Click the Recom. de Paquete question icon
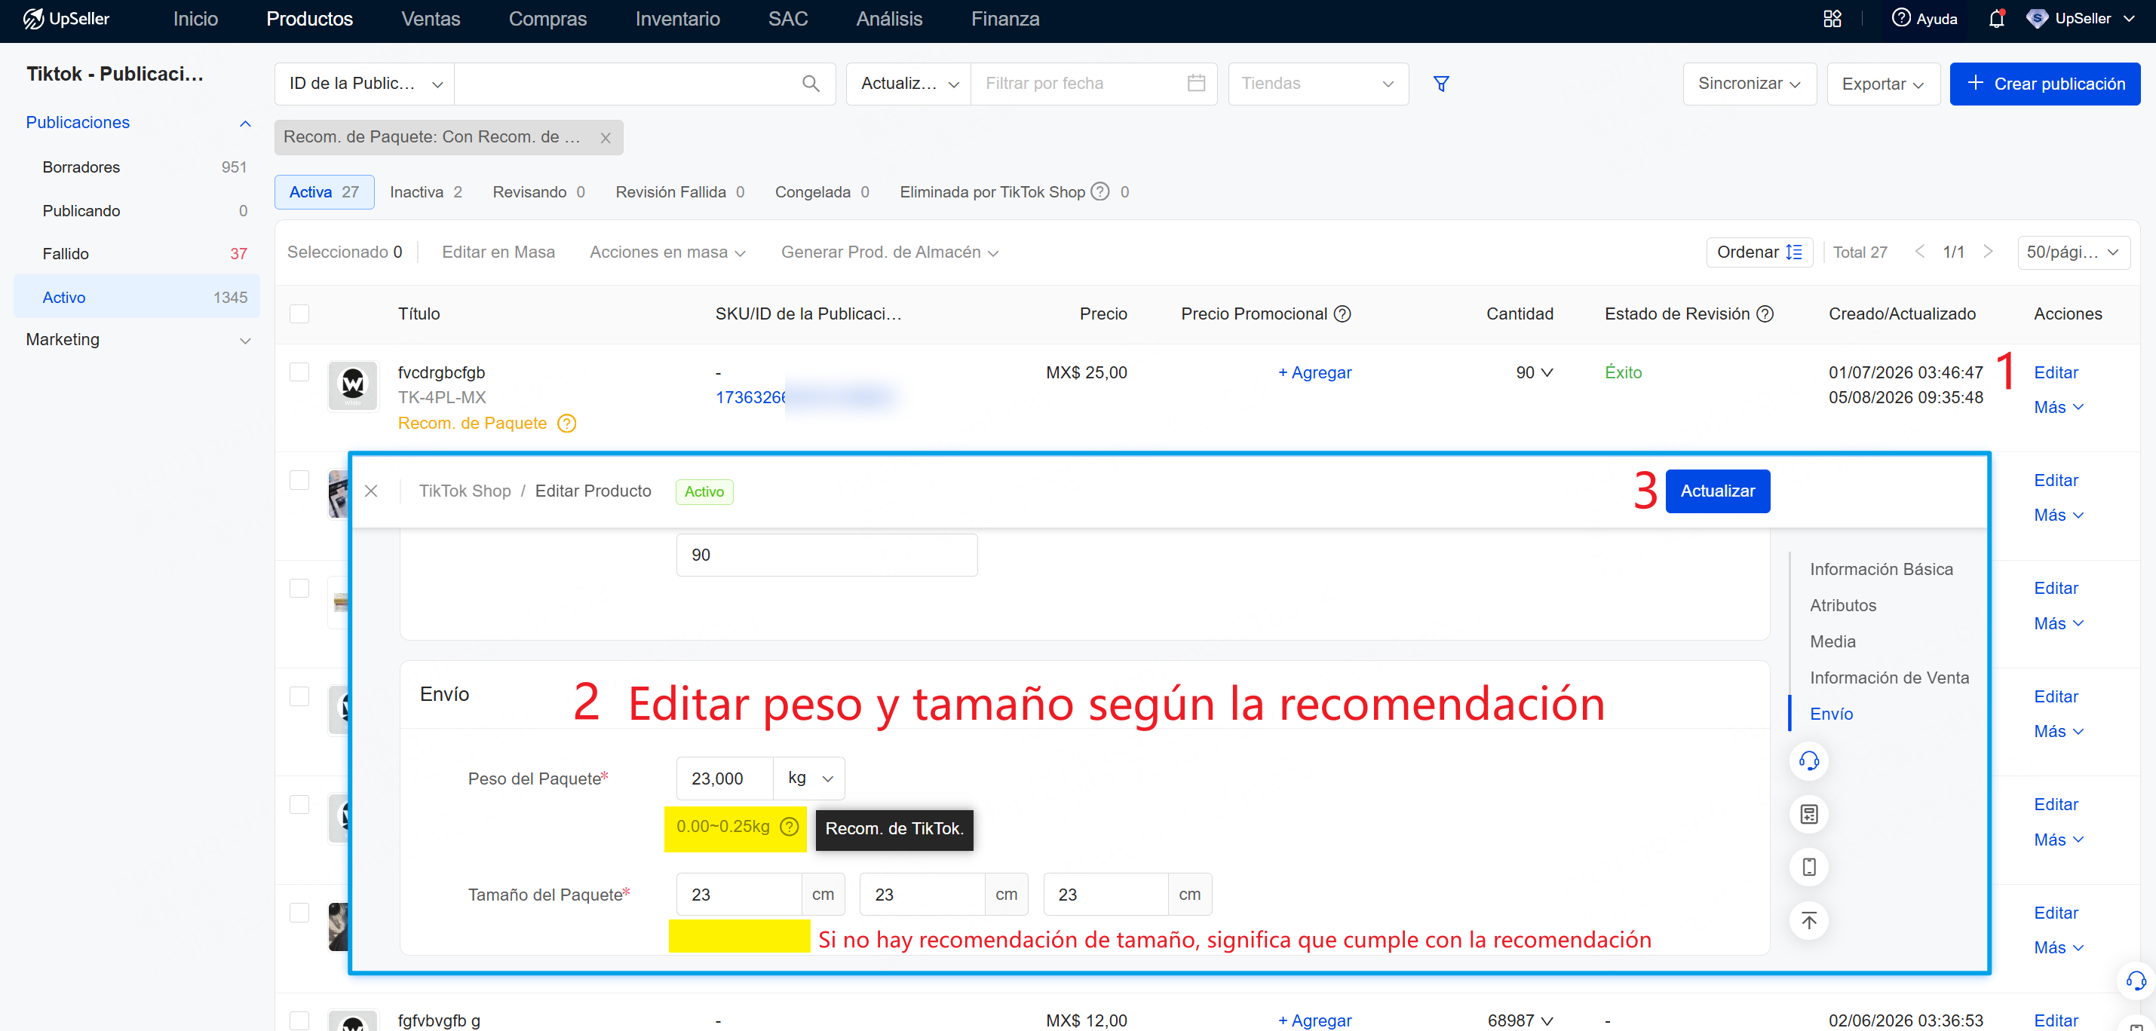This screenshot has height=1031, width=2156. 566,424
